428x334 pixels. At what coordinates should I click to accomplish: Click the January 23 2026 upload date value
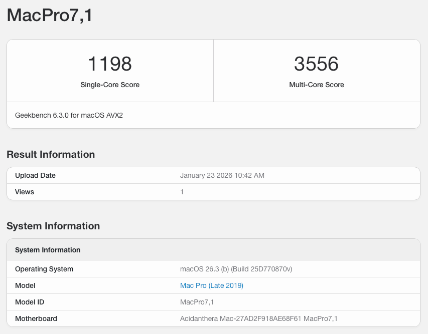(222, 175)
